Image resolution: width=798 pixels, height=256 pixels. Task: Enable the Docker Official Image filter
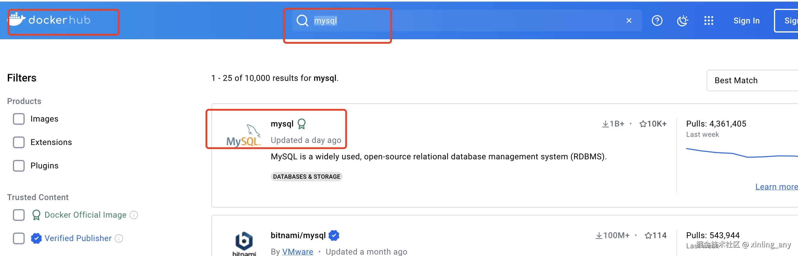click(19, 215)
